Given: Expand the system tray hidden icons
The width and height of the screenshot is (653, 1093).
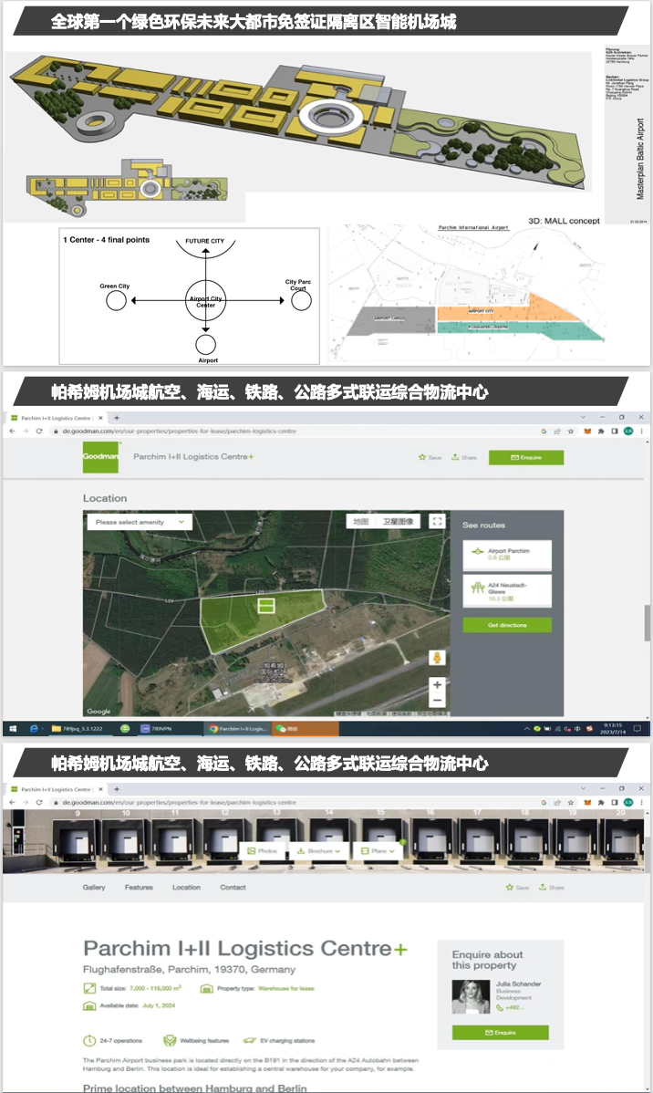Looking at the screenshot, I should (x=526, y=728).
